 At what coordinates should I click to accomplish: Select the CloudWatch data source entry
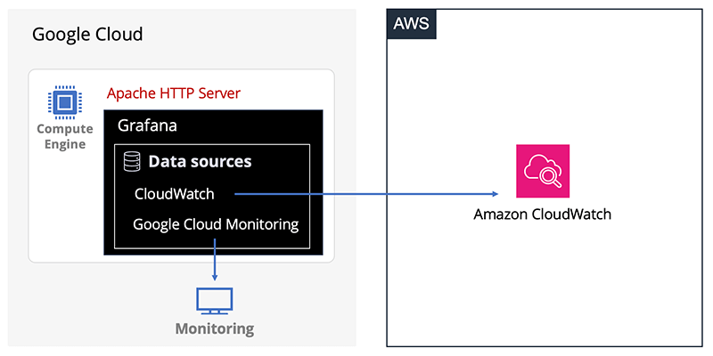pyautogui.click(x=174, y=194)
